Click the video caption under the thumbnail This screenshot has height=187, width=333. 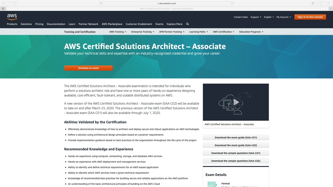(x=229, y=124)
